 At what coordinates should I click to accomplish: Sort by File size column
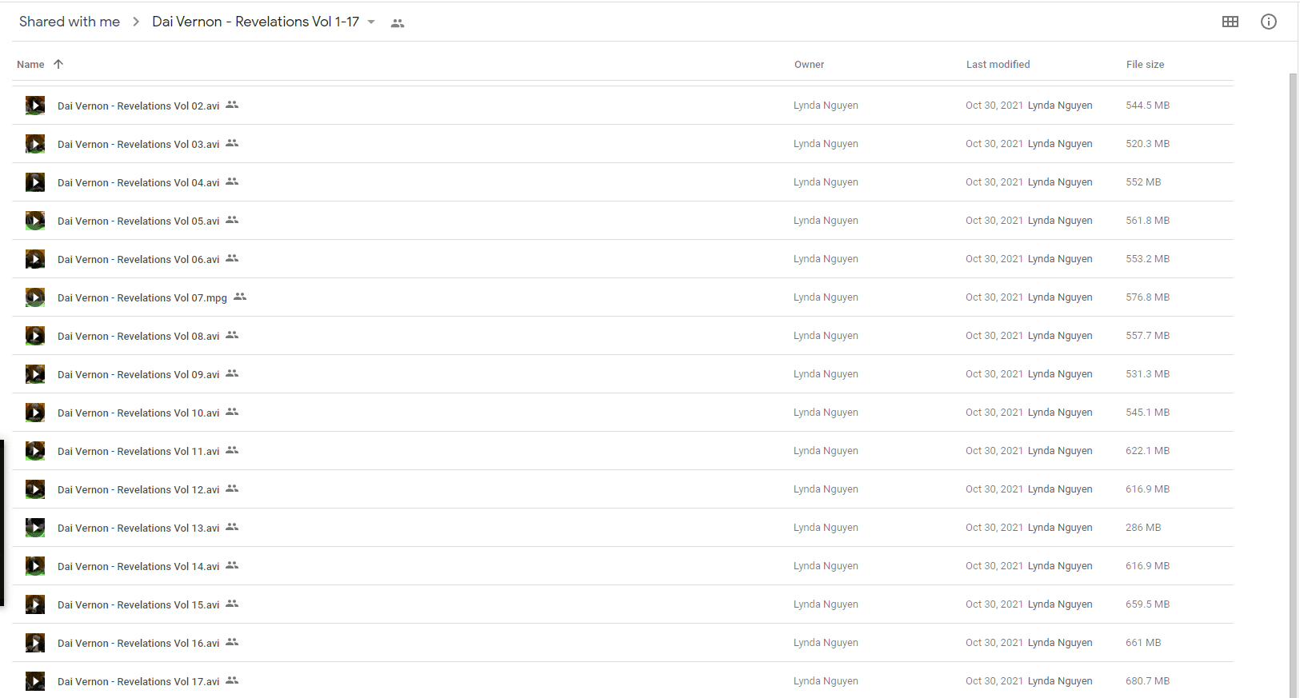tap(1145, 65)
